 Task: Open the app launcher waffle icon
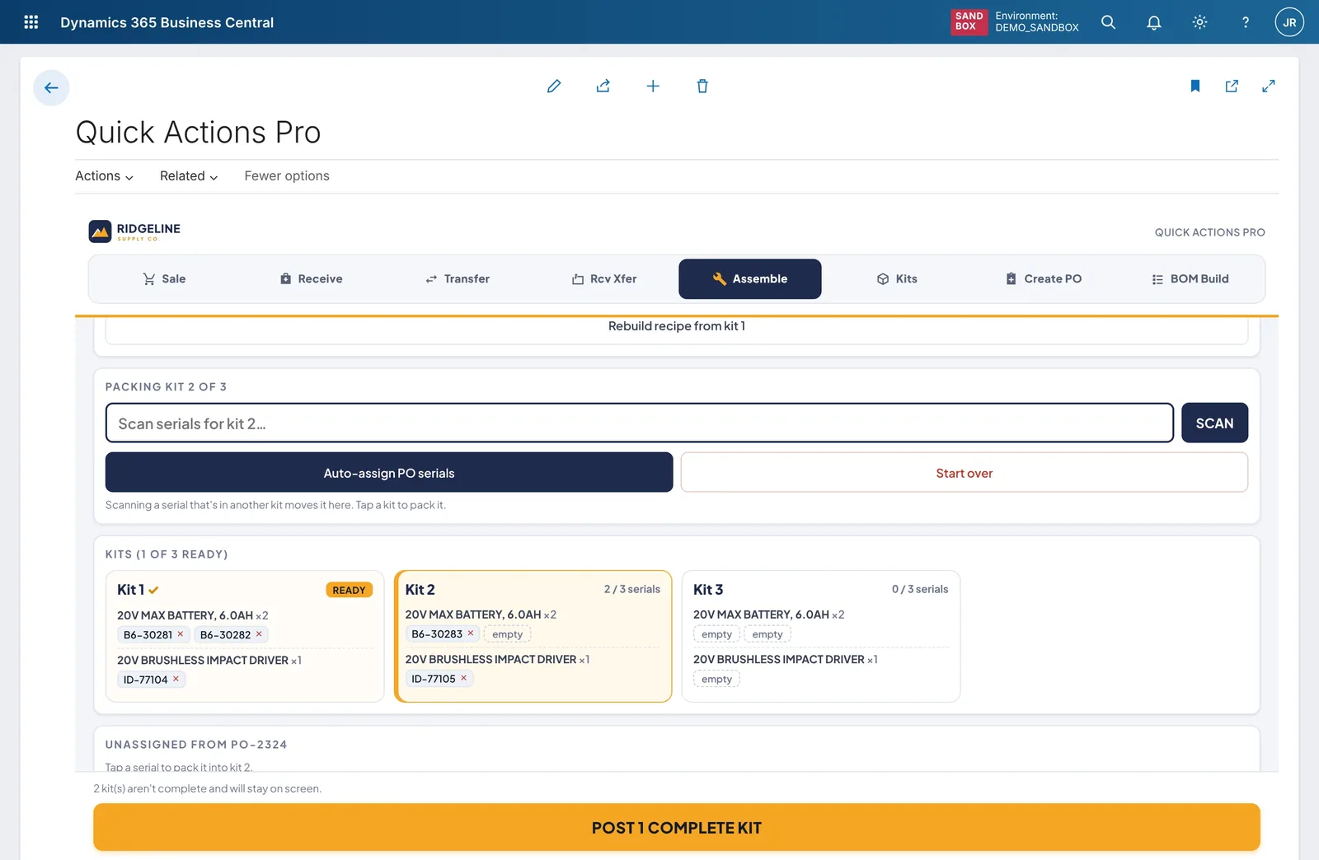(31, 22)
